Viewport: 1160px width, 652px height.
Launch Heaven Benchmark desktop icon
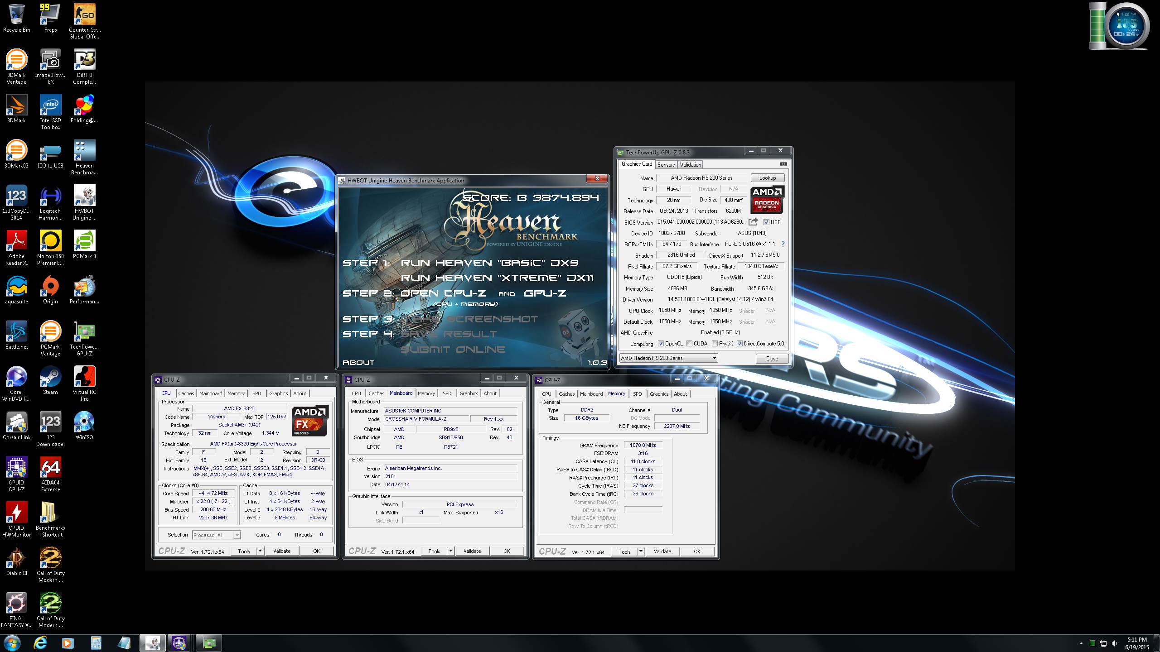pos(85,157)
